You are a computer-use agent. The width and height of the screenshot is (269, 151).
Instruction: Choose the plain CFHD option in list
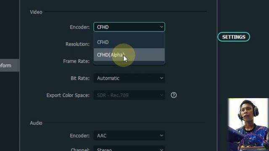[x=129, y=42]
